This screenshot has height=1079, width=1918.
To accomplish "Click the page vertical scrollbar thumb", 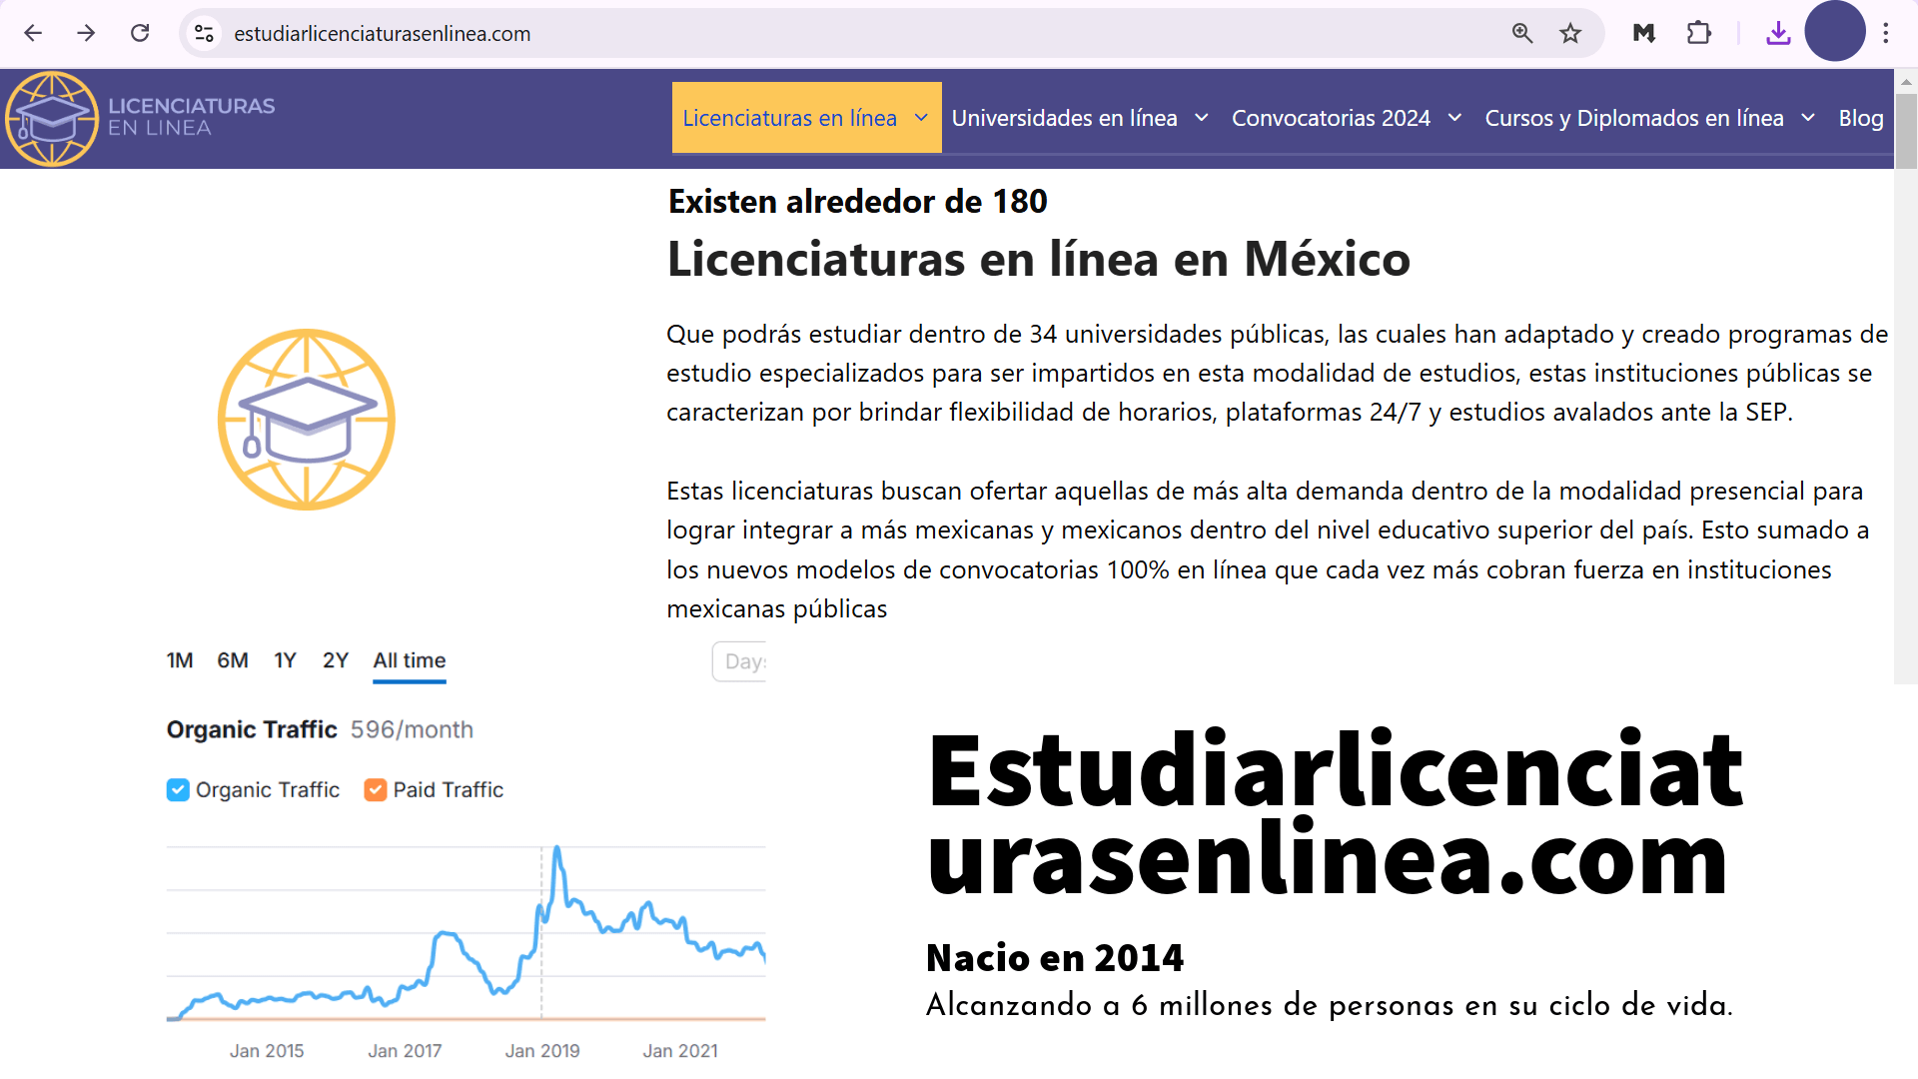I will [x=1906, y=132].
